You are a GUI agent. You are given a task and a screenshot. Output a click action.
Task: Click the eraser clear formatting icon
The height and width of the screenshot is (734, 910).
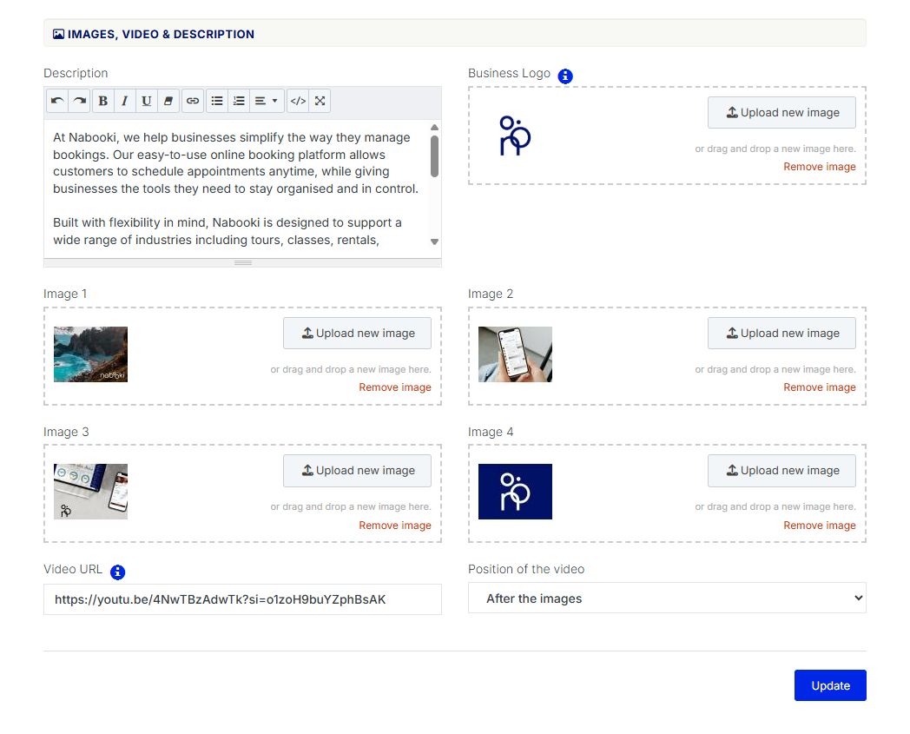click(x=168, y=101)
